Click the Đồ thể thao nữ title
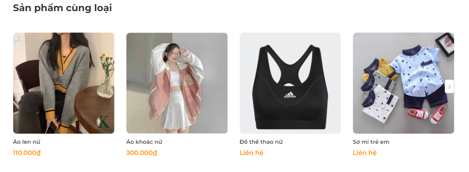469x172 pixels. coord(261,142)
